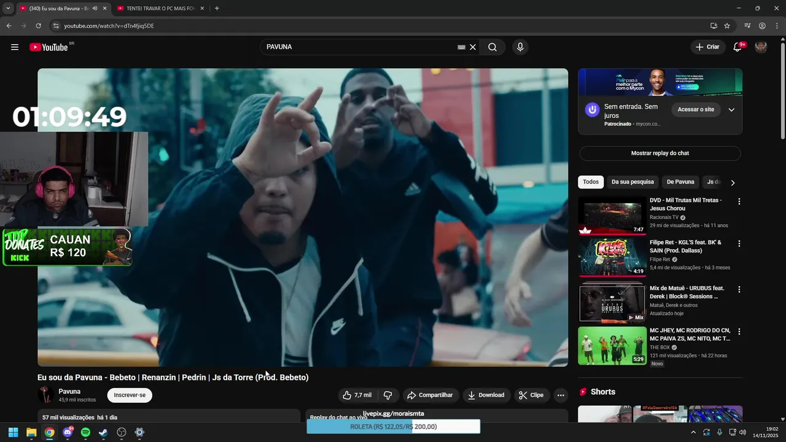This screenshot has height=442, width=786.
Task: View site information icon in address bar
Action: click(55, 26)
